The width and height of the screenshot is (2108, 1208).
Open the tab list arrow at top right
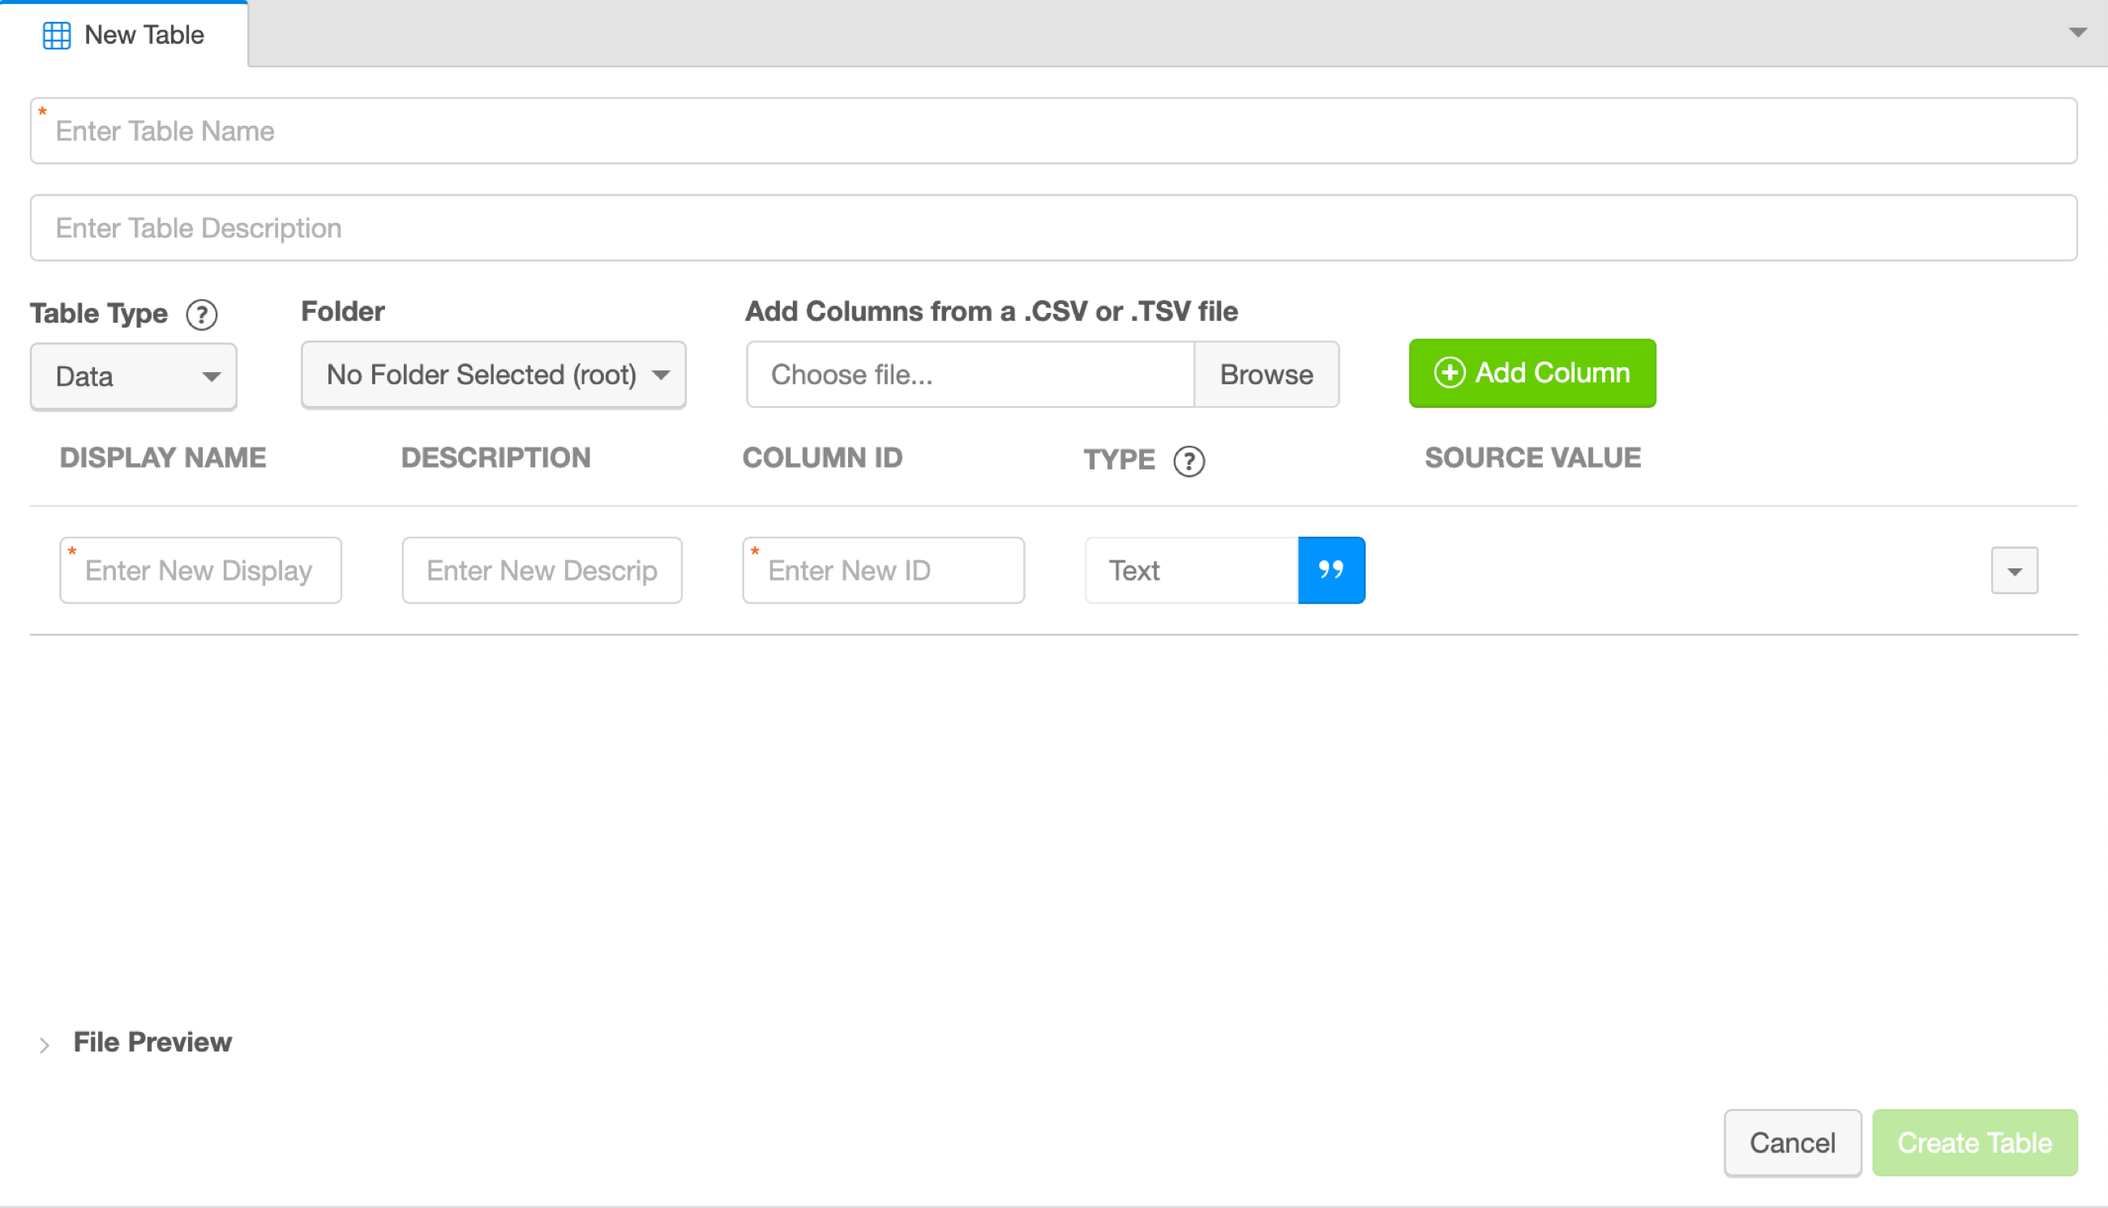point(2077,32)
